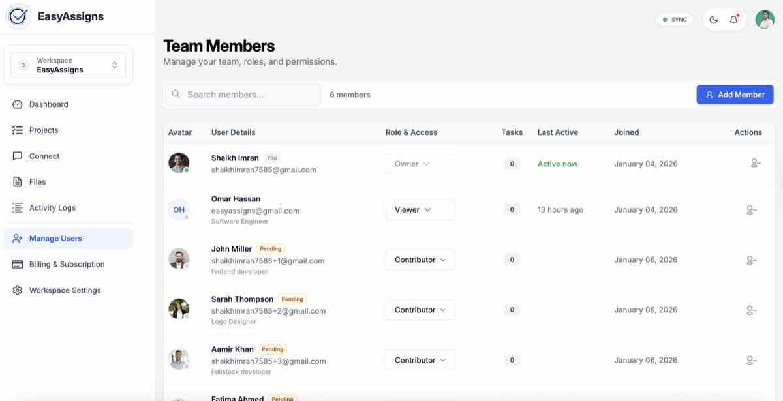This screenshot has width=783, height=401.
Task: Open the EasyAssigns workspace switcher
Action: [x=68, y=65]
